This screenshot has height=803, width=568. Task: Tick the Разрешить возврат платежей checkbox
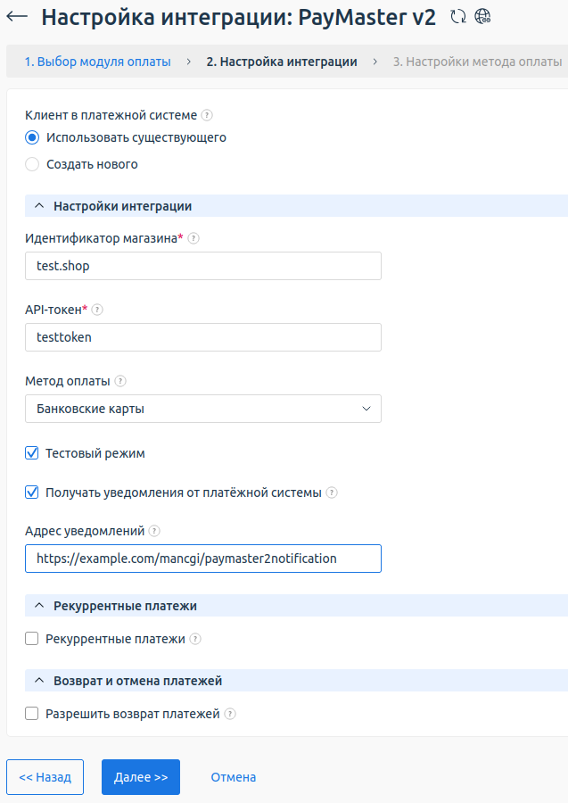[x=32, y=714]
